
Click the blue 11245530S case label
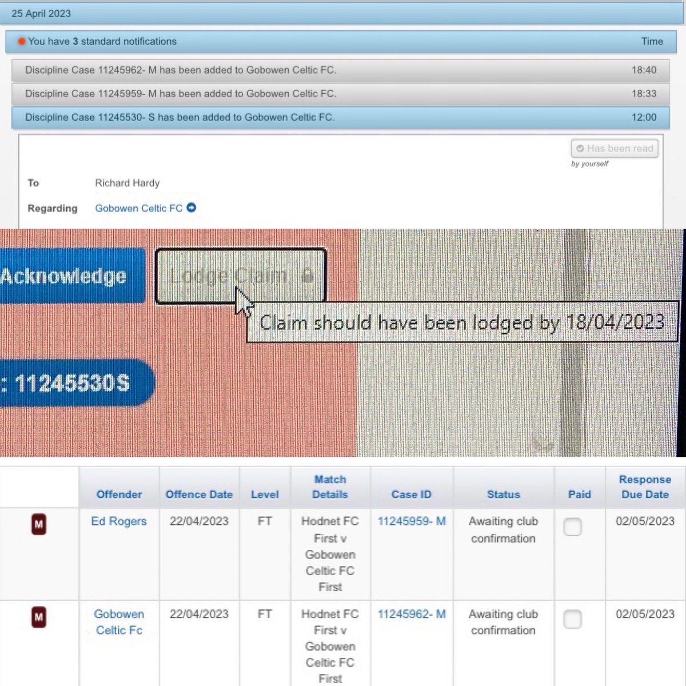coord(77,383)
